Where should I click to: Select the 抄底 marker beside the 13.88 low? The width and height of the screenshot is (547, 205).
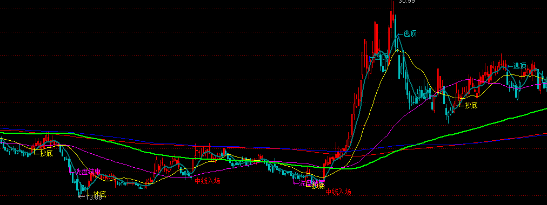point(99,194)
